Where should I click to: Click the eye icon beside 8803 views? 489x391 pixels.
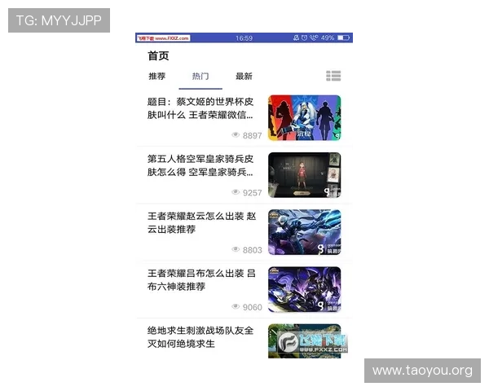[x=236, y=249]
